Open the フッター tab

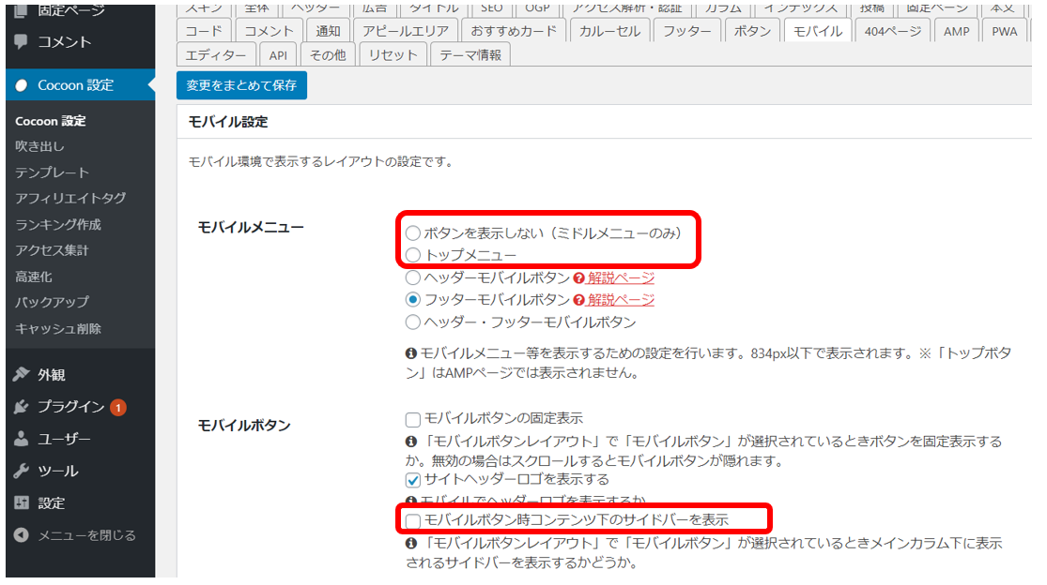(x=687, y=31)
